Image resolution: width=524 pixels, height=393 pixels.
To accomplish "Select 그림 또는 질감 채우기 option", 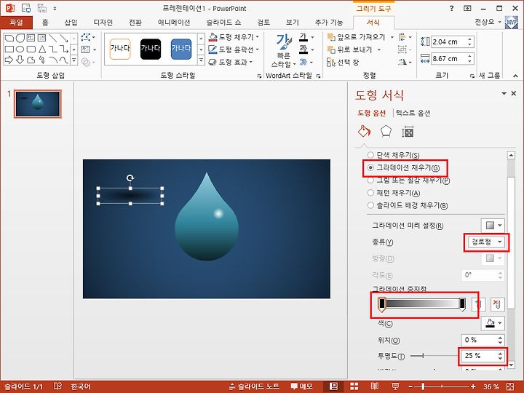I will tap(408, 180).
